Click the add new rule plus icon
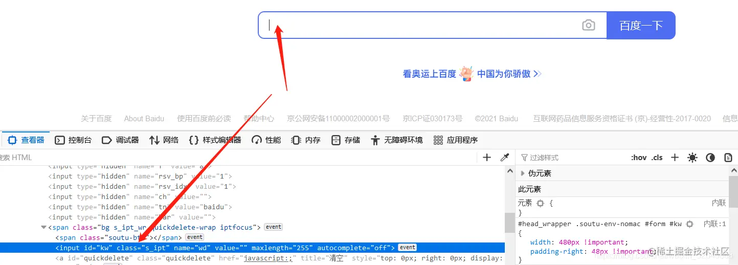The image size is (738, 265). tap(675, 158)
